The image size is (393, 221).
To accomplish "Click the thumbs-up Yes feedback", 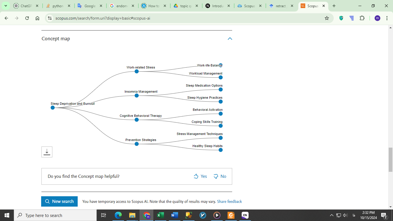I will click(x=201, y=176).
